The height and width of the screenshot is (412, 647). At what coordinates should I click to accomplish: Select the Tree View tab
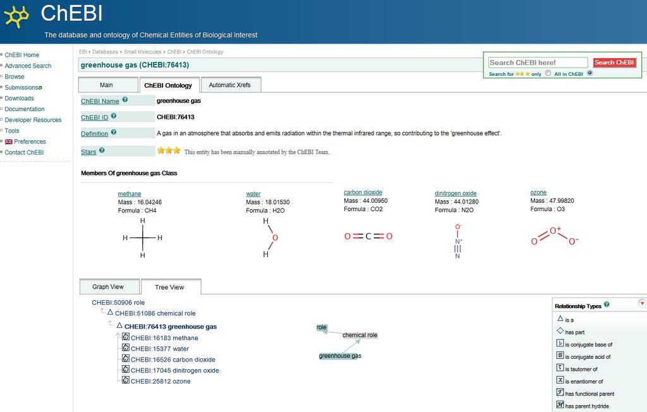click(171, 287)
